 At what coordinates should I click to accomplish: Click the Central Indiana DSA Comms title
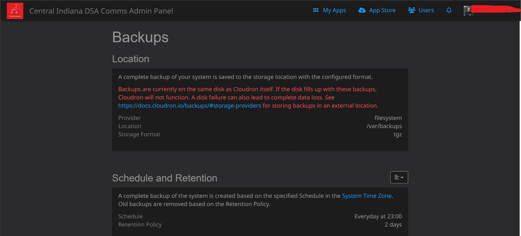100,11
